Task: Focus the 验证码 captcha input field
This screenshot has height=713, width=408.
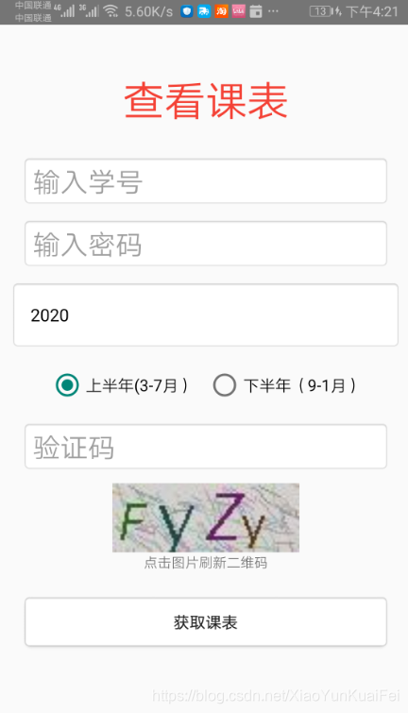Action: [206, 447]
